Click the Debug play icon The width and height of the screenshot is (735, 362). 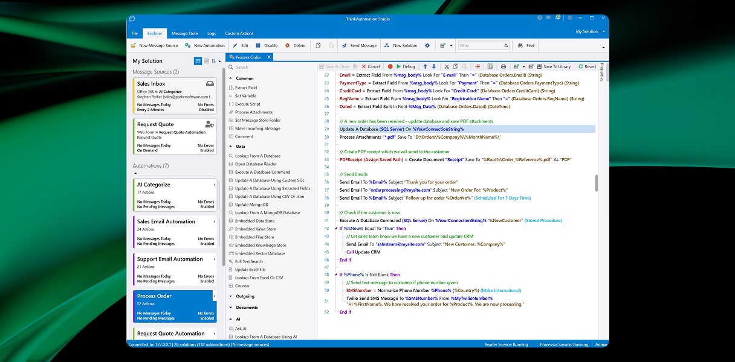point(398,66)
